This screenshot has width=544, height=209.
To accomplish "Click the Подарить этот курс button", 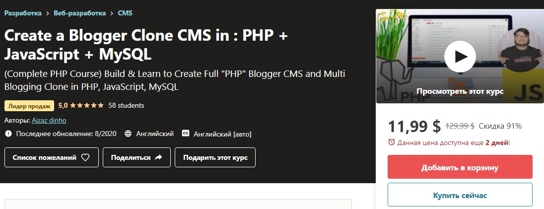I will (x=215, y=157).
